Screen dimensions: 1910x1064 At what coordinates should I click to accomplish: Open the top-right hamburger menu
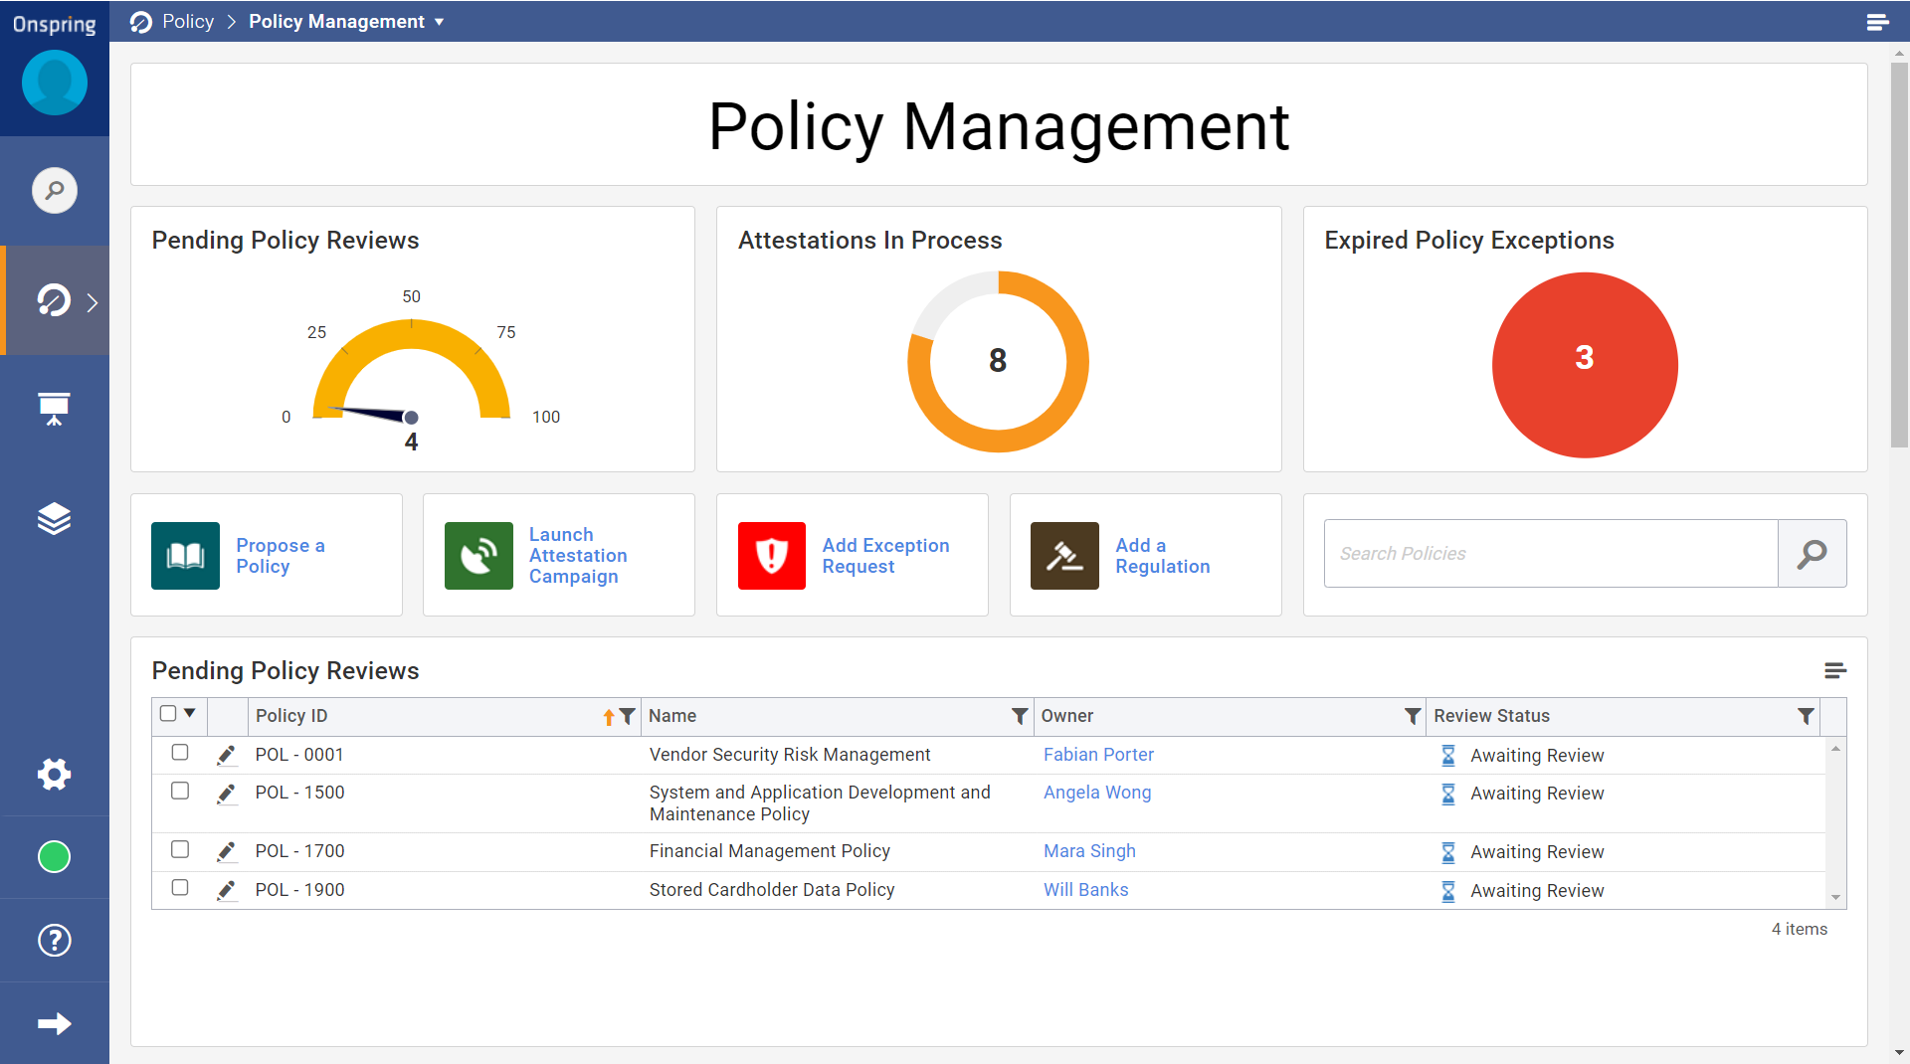point(1877,22)
